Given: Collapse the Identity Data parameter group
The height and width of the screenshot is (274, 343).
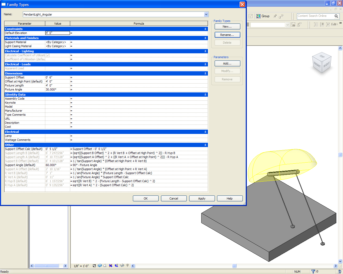Looking at the screenshot, I should 205,95.
